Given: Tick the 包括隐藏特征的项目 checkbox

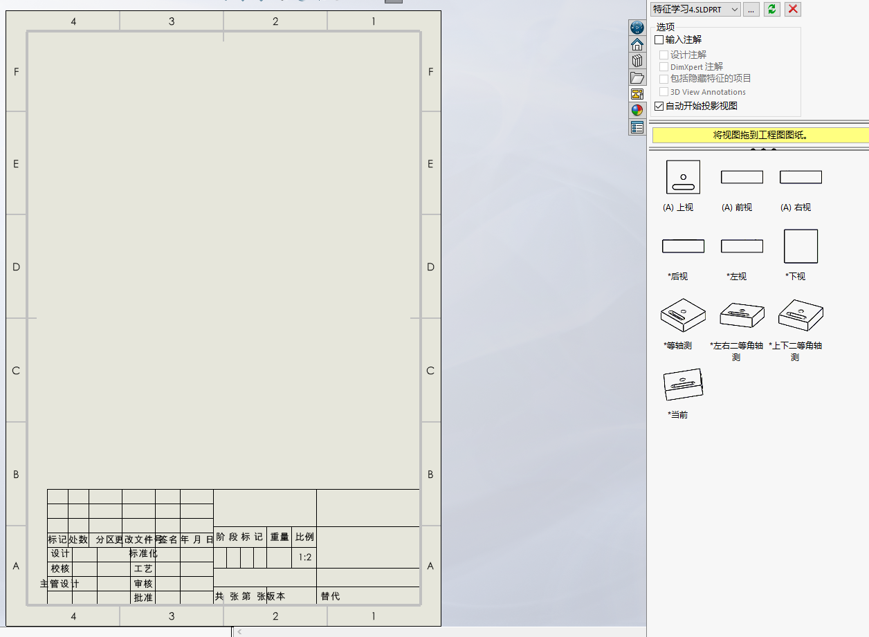Looking at the screenshot, I should pyautogui.click(x=664, y=79).
